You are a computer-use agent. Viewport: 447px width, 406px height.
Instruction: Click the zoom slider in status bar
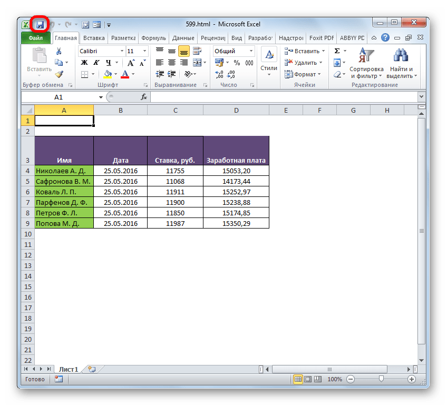coord(381,379)
